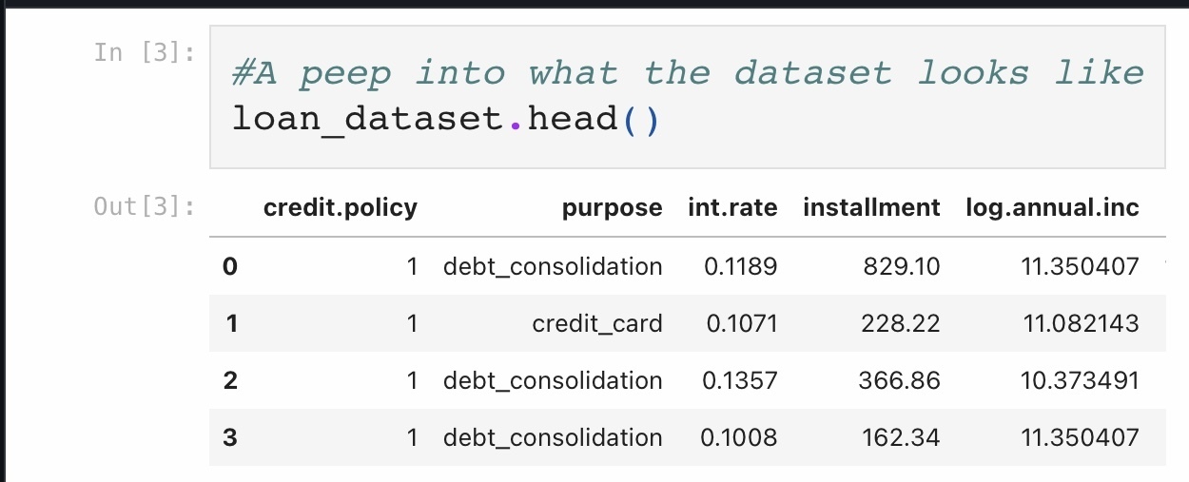Click the loan_dataset.head() code line

click(445, 121)
